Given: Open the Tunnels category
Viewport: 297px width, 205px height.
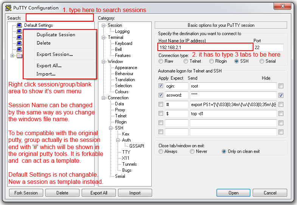Looking at the screenshot, I should coord(129,164).
